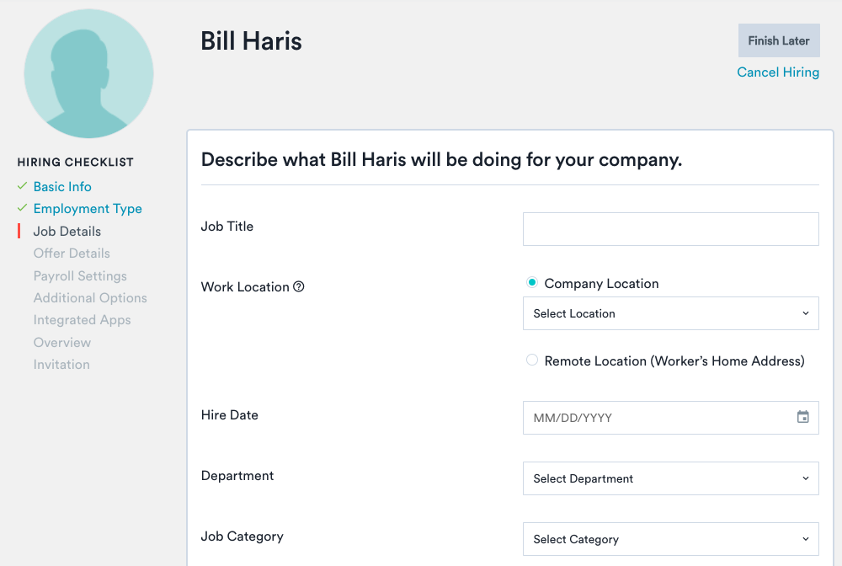Choose Remote Location (Worker's Home Address) option
842x566 pixels.
532,360
